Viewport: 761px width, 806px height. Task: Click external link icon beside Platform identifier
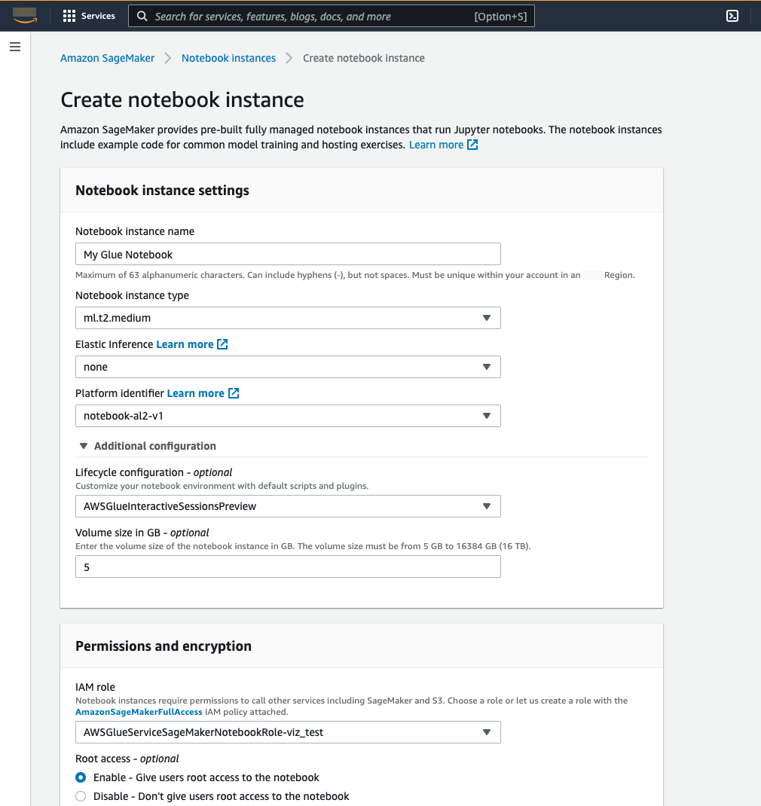[x=234, y=393]
